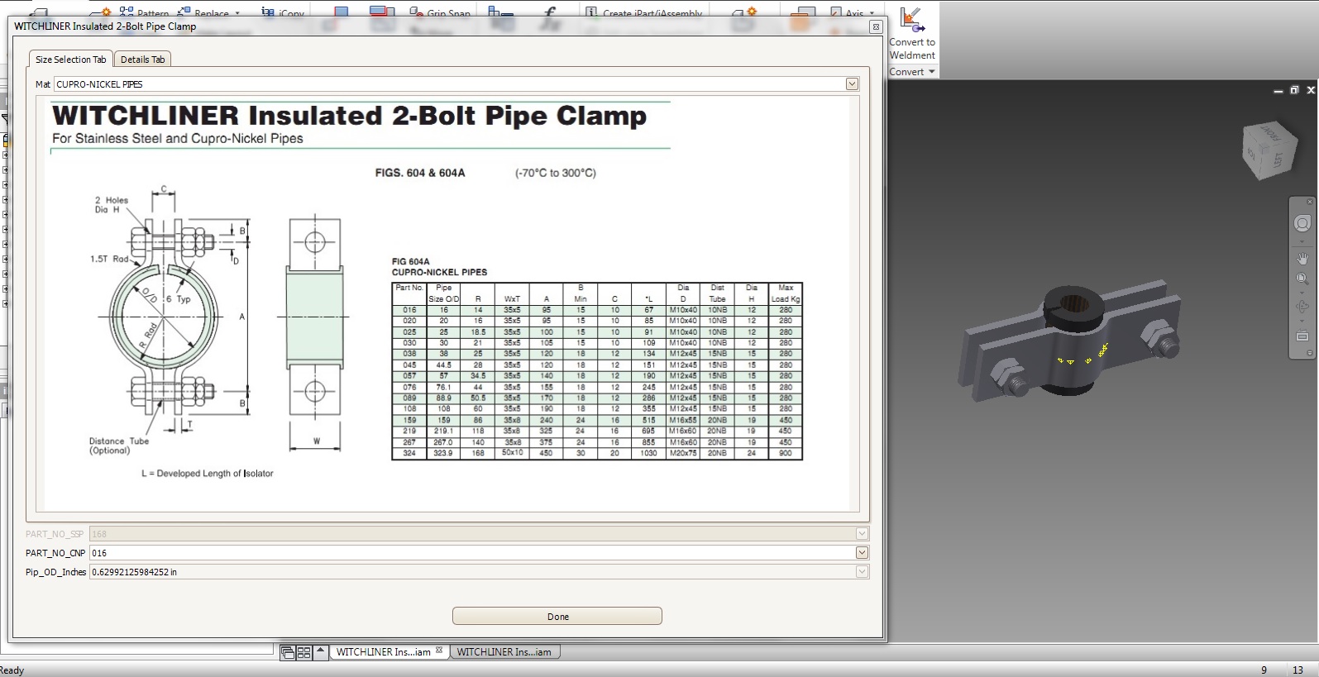This screenshot has height=677, width=1319.
Task: Expand the zoom options arrow
Action: 1302,293
